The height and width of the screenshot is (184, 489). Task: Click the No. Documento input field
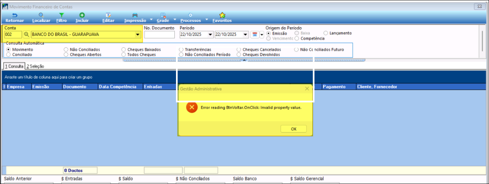pos(159,35)
